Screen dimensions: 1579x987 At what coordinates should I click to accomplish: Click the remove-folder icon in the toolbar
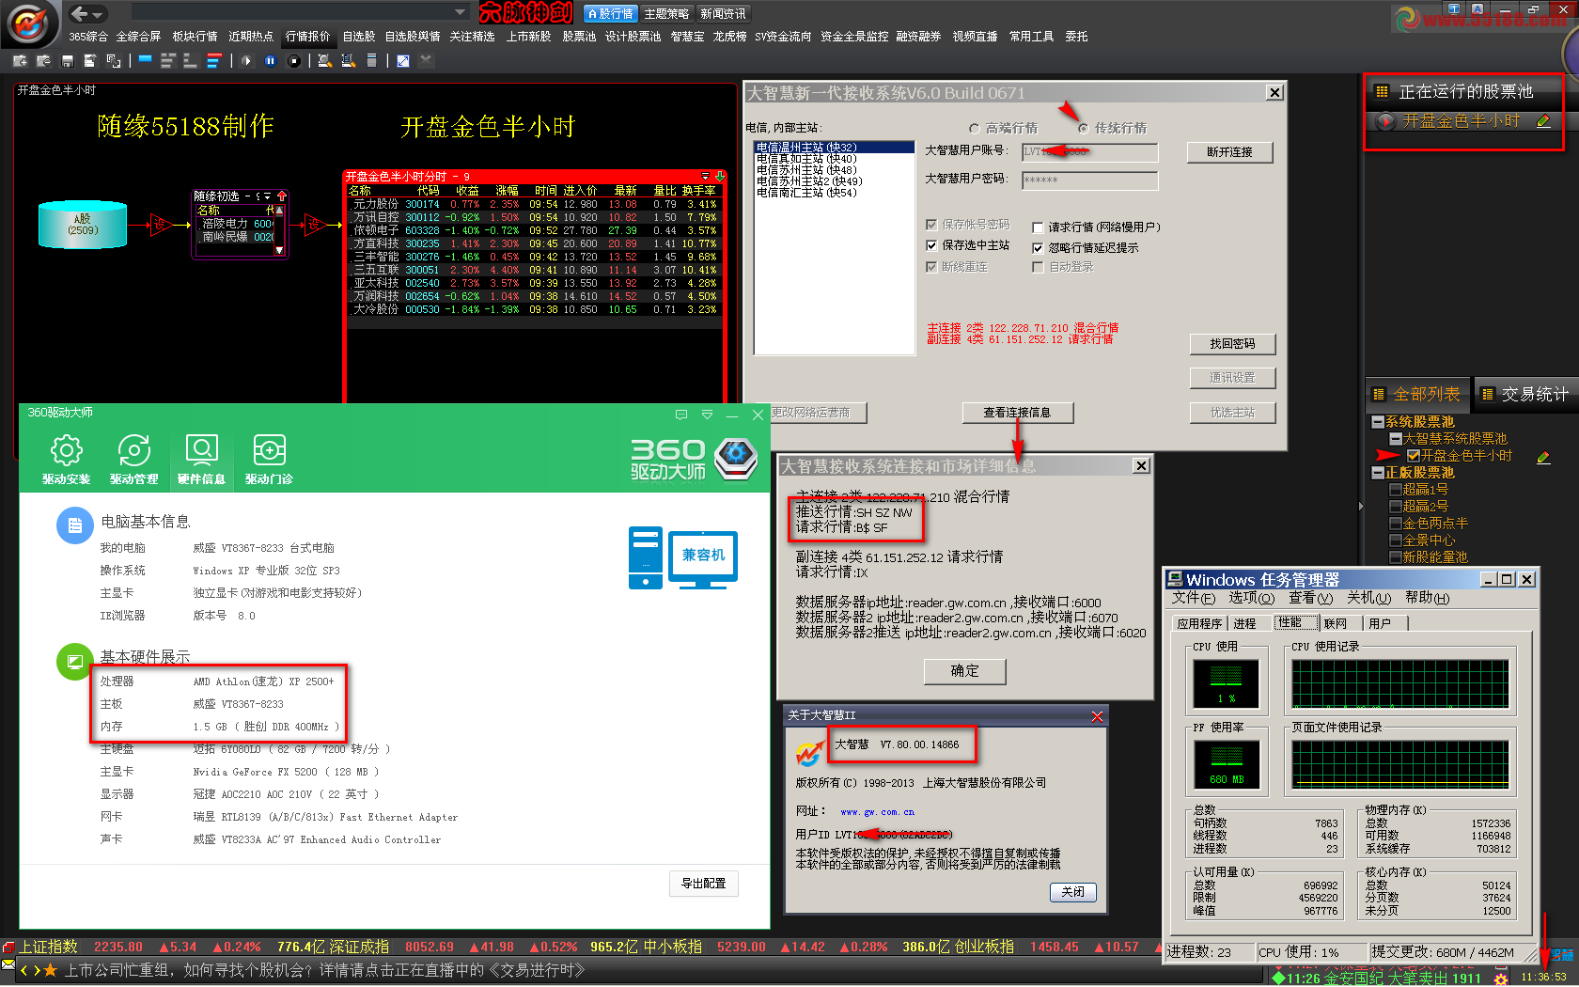click(43, 61)
